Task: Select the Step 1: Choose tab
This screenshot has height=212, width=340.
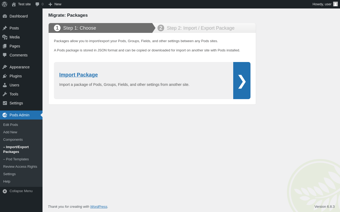Action: [x=80, y=28]
